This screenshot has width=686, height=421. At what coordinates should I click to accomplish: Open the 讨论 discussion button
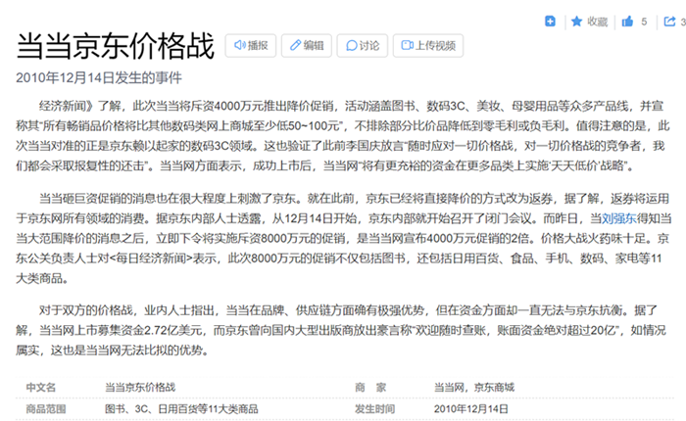pos(361,45)
